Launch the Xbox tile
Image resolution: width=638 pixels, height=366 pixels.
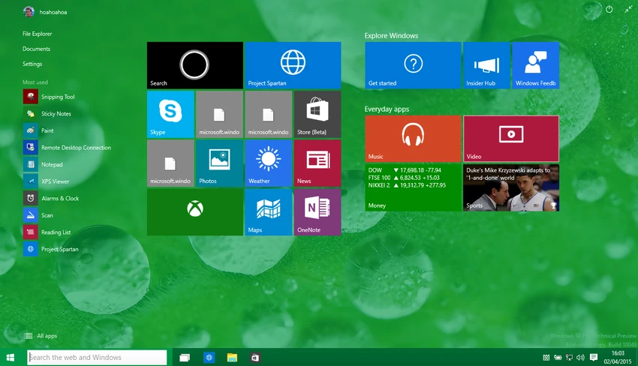195,211
